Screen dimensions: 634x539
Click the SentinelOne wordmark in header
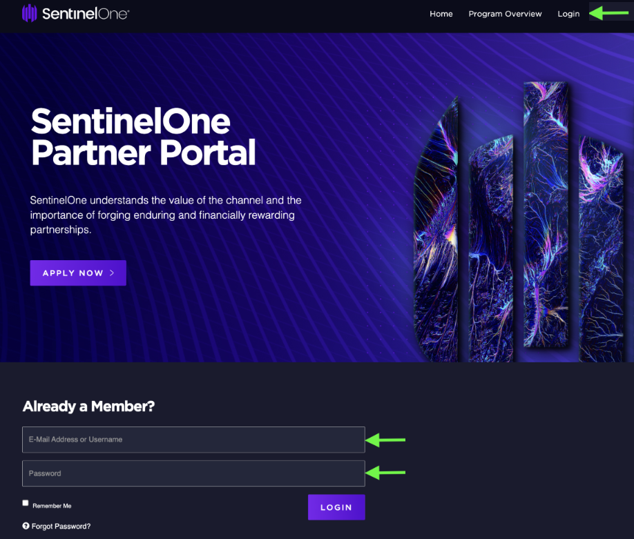[86, 14]
